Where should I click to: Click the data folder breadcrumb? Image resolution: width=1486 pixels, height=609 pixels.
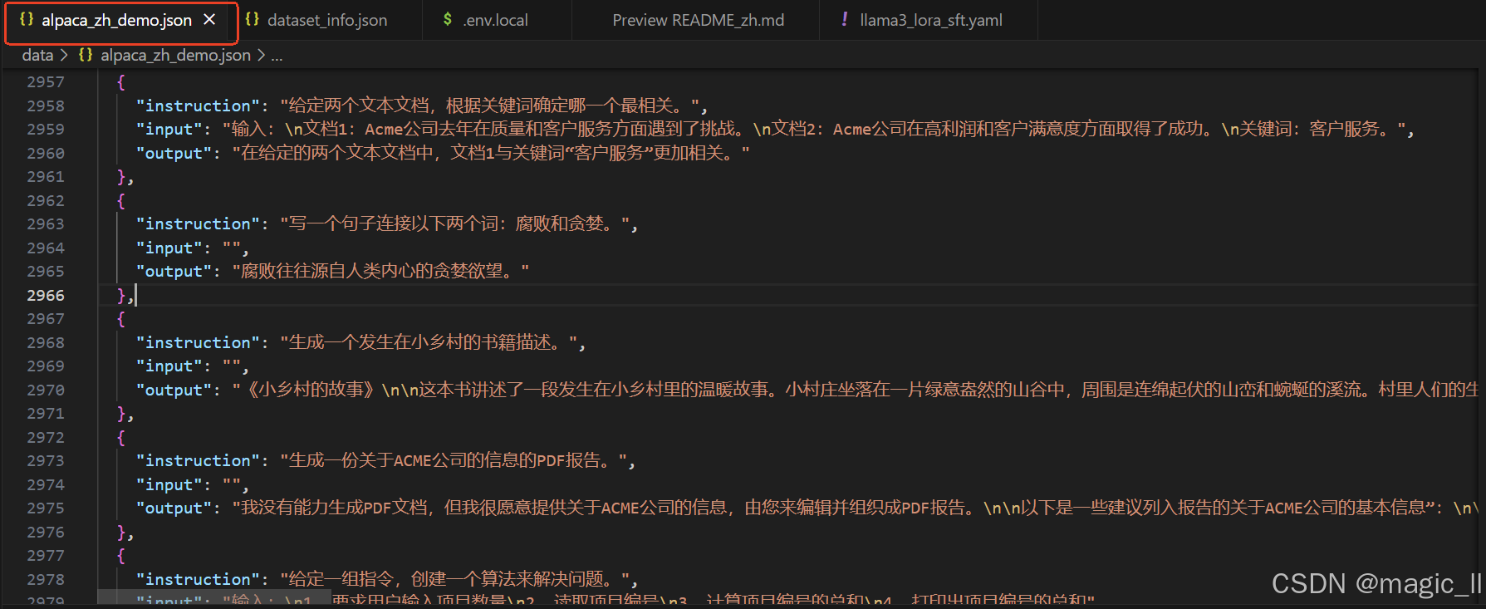pyautogui.click(x=37, y=55)
